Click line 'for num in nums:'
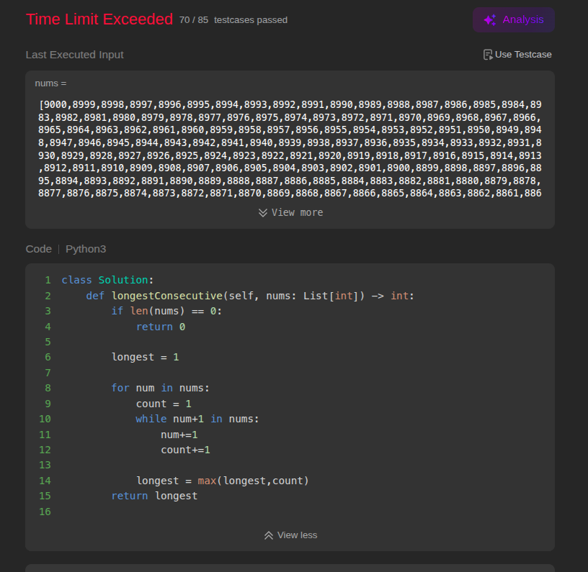 pos(160,389)
